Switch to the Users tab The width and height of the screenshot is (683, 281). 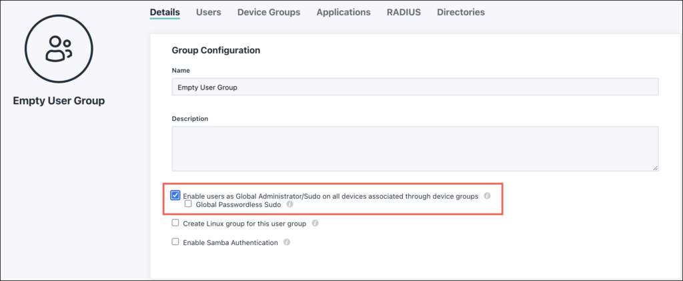point(208,12)
